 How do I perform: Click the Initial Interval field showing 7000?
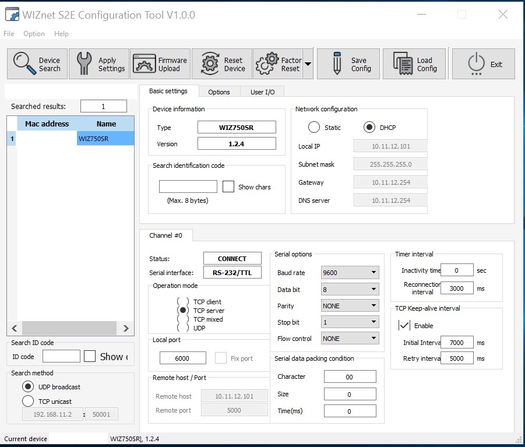click(x=457, y=343)
